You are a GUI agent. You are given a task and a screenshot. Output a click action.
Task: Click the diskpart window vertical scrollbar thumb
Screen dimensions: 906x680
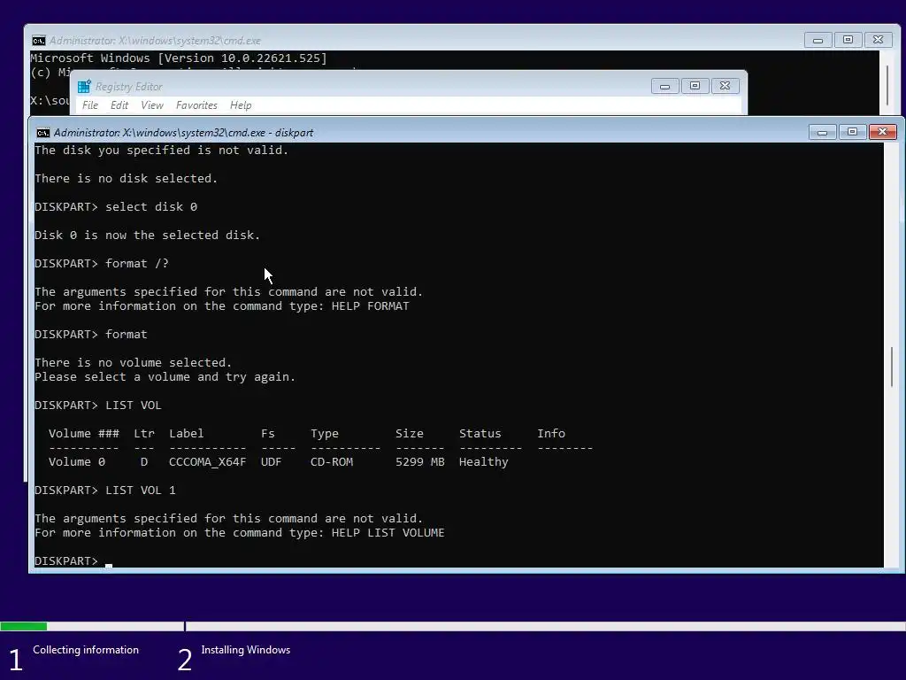coord(893,367)
